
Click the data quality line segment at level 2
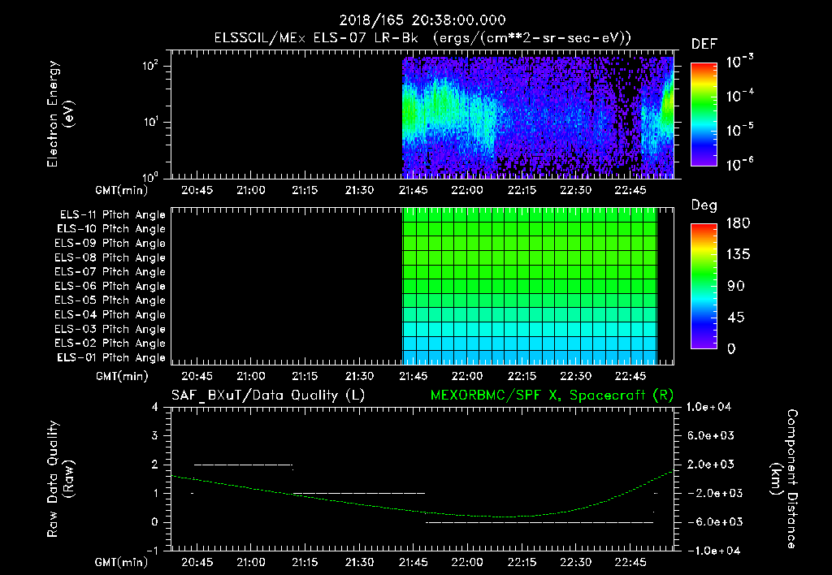[243, 465]
